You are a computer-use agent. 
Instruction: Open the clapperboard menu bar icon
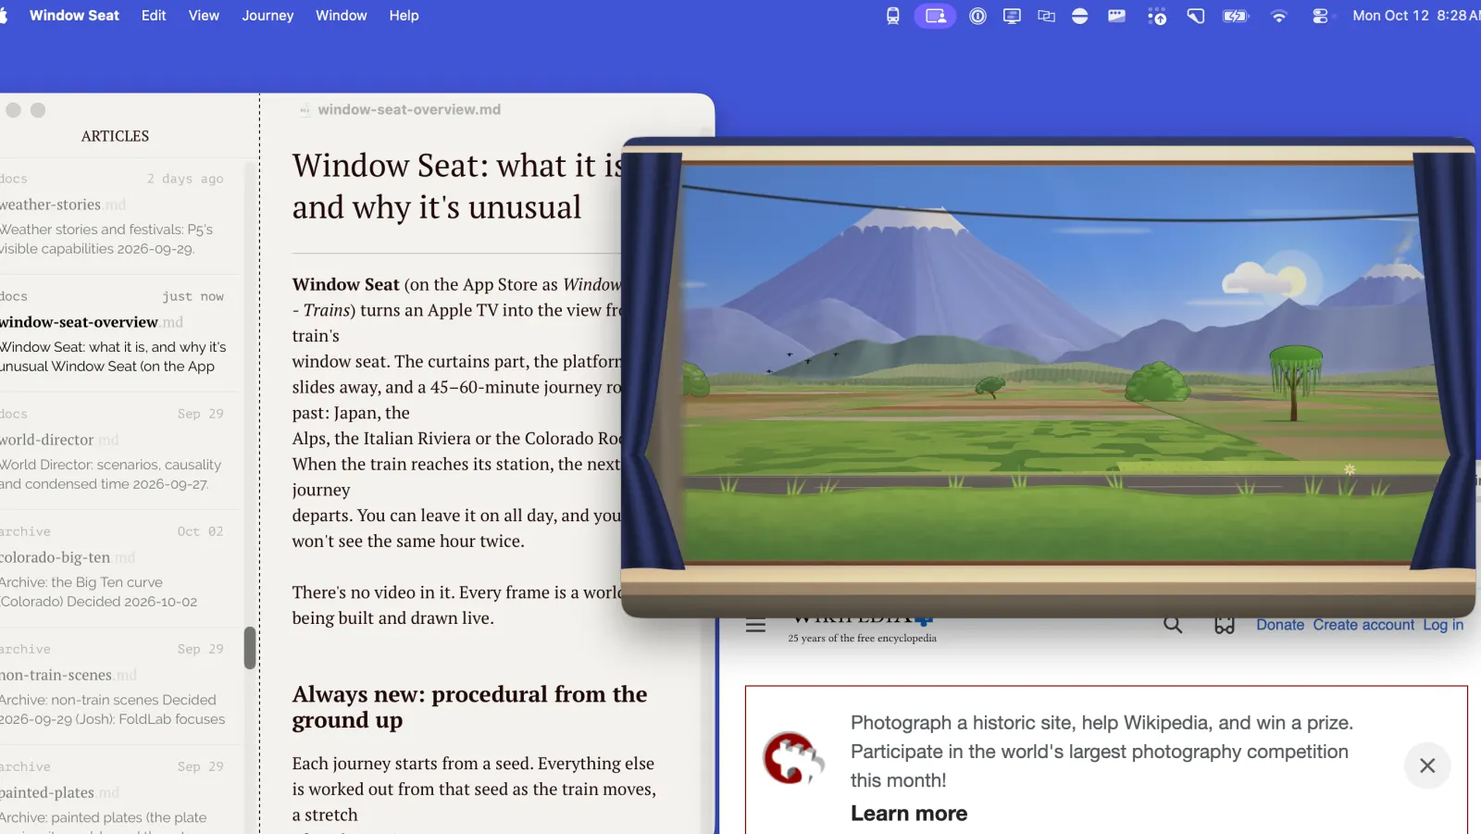click(1116, 16)
